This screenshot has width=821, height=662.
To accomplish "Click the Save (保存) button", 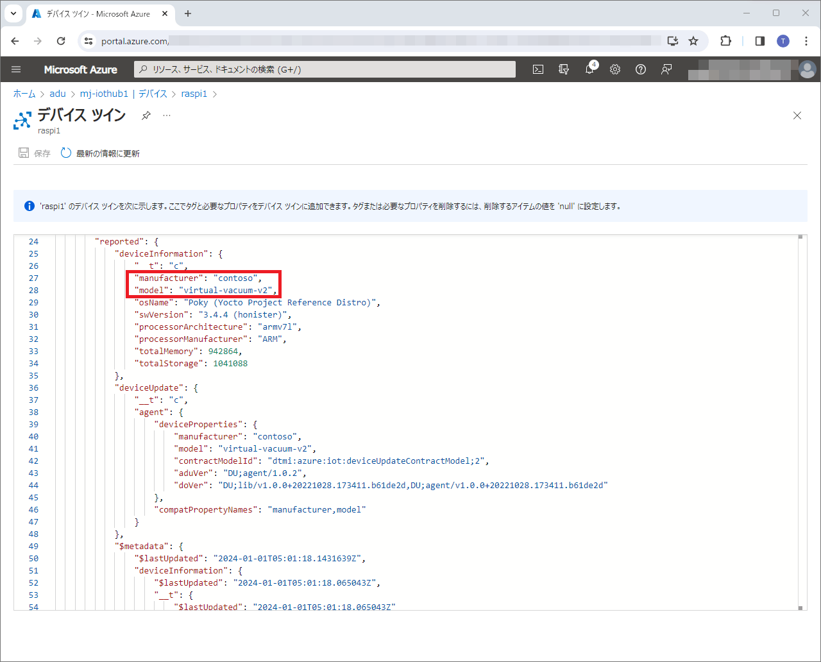I will point(35,153).
